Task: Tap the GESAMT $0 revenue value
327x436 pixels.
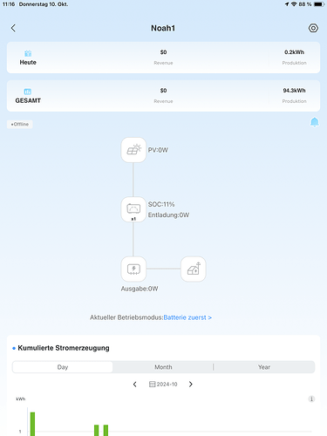Action: coord(163,91)
